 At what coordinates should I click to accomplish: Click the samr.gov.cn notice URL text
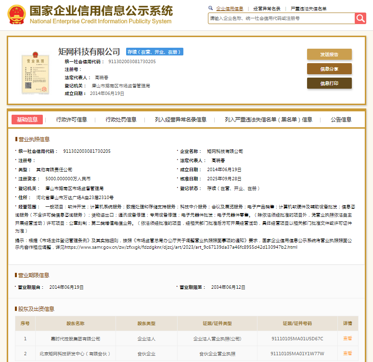tap(181, 247)
